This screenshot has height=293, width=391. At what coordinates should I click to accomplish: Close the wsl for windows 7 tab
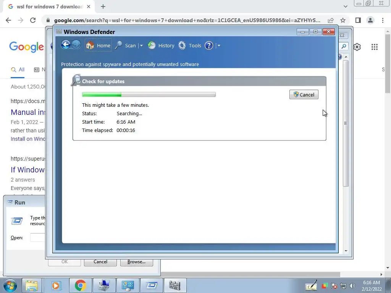(89, 7)
